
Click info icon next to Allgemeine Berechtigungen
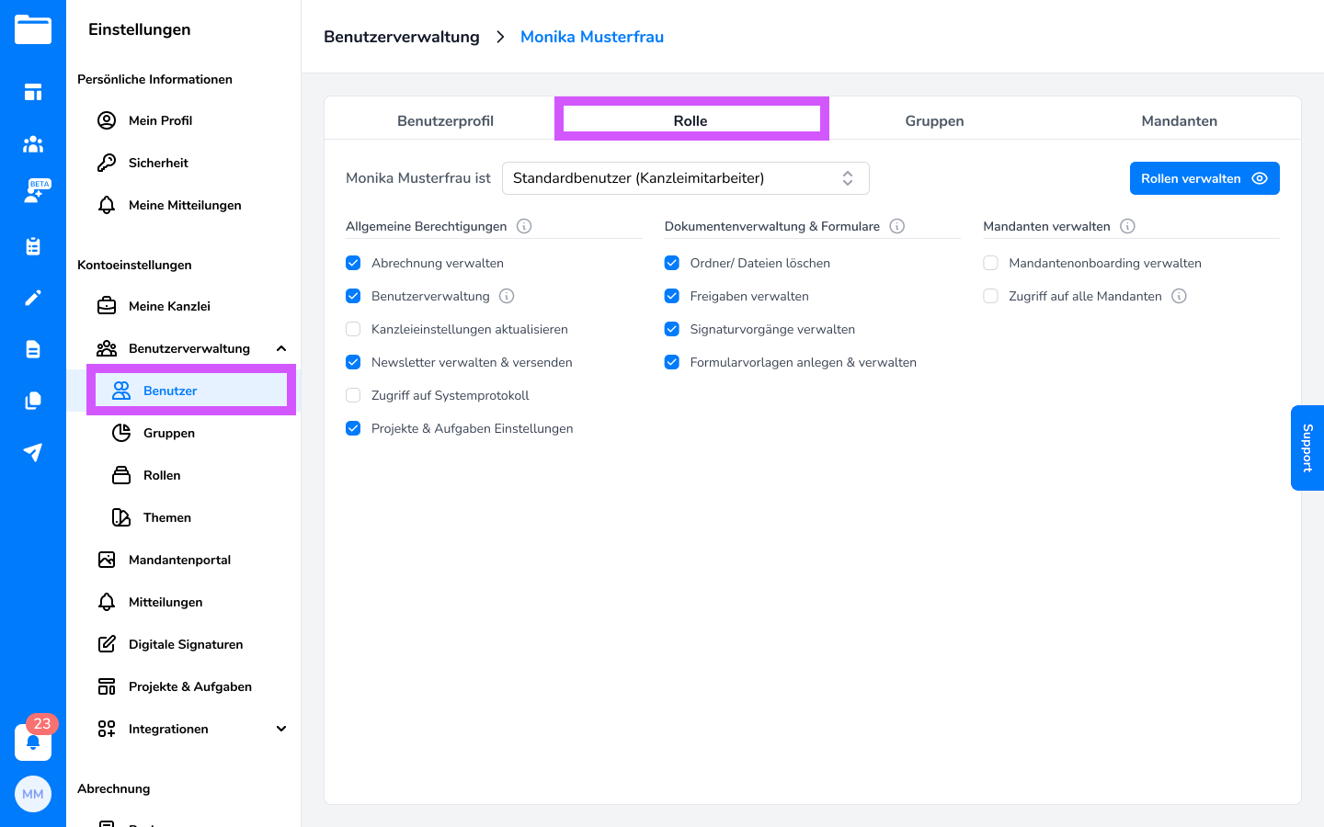click(524, 226)
